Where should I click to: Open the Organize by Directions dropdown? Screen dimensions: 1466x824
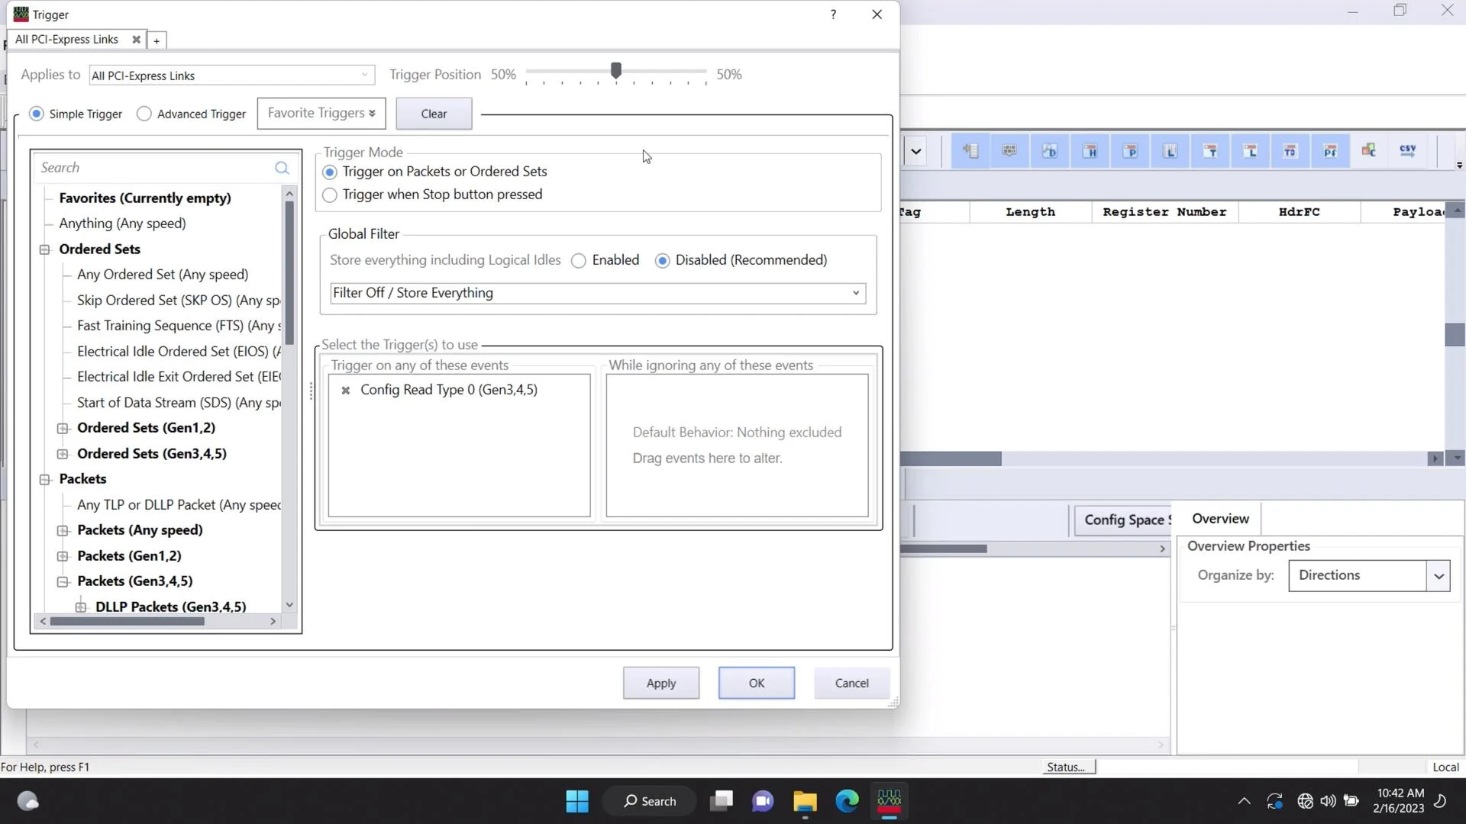1369,576
